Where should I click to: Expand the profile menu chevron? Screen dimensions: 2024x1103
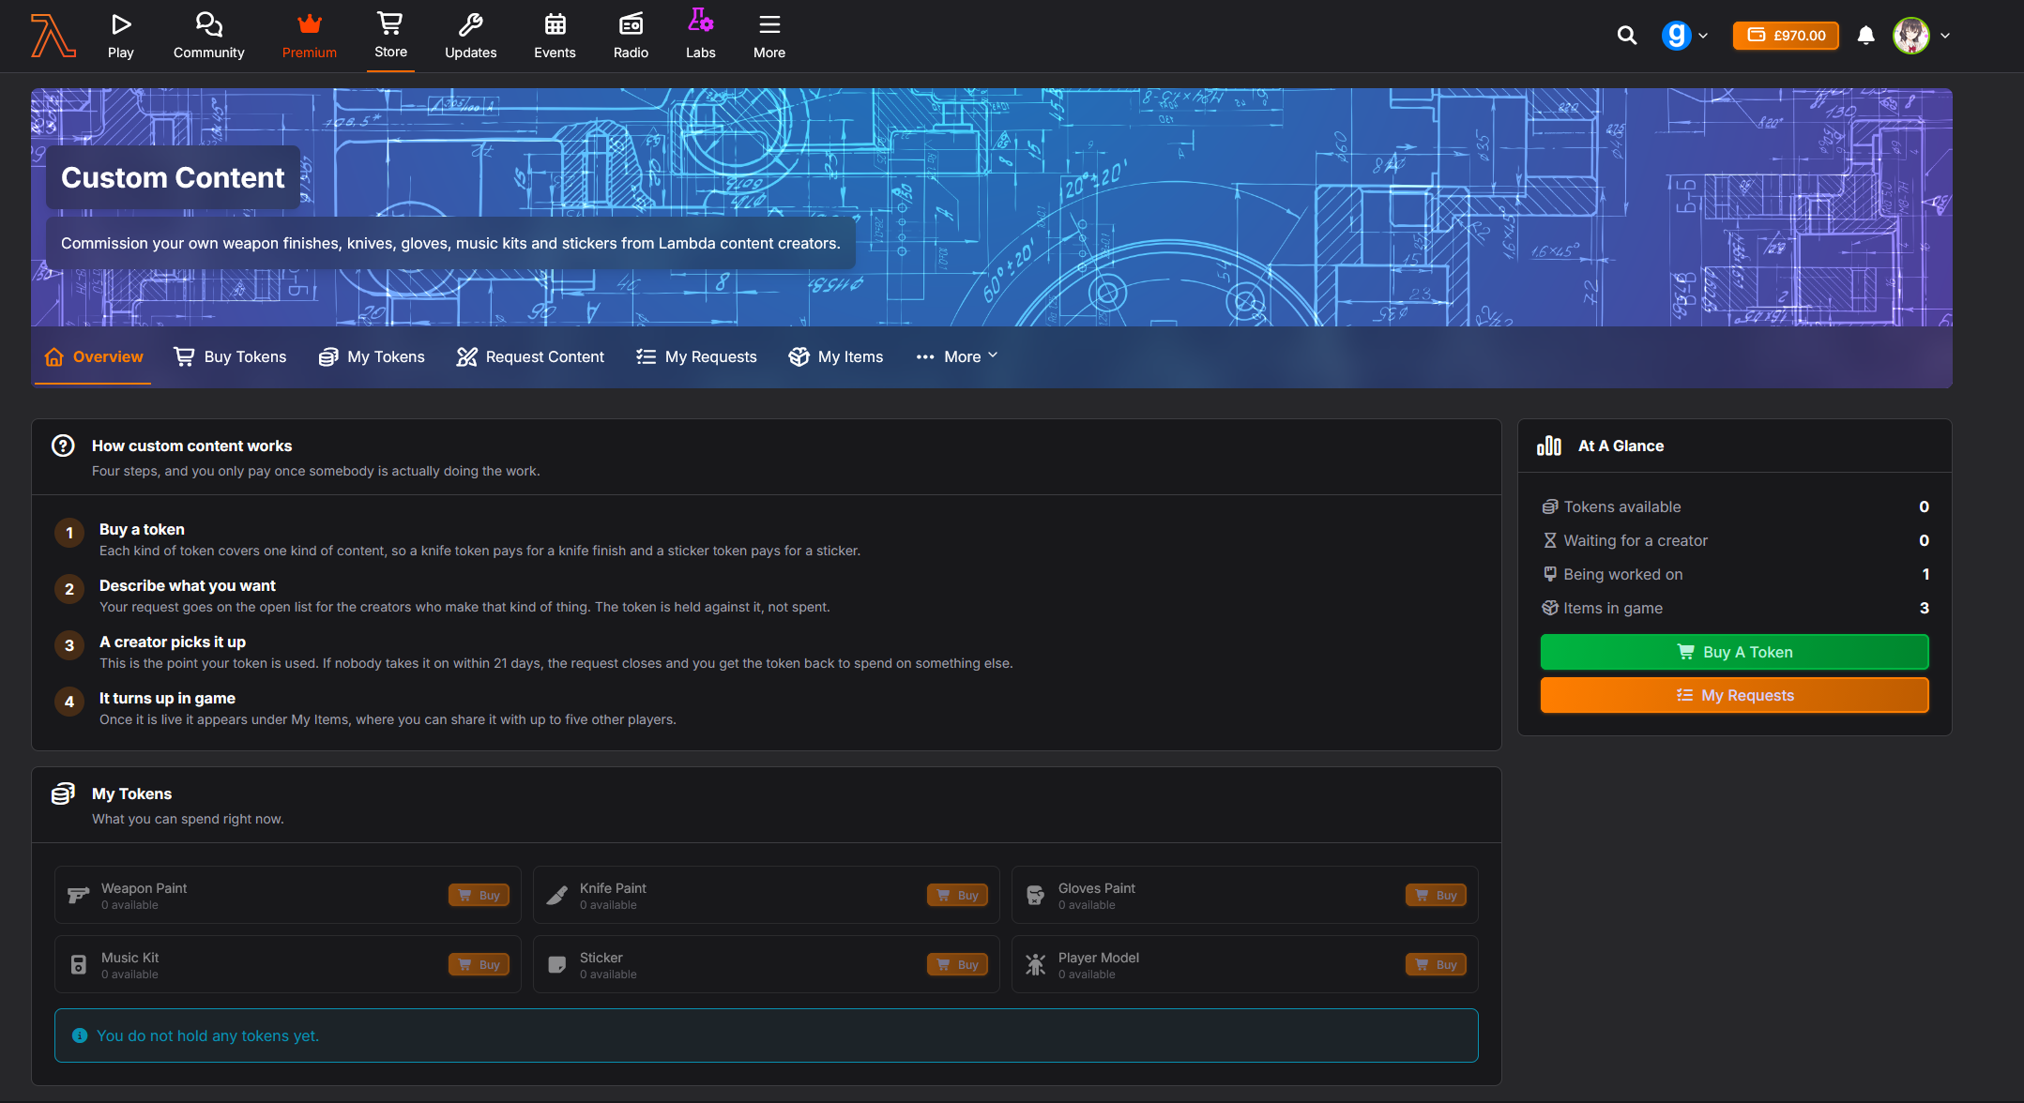tap(1945, 36)
